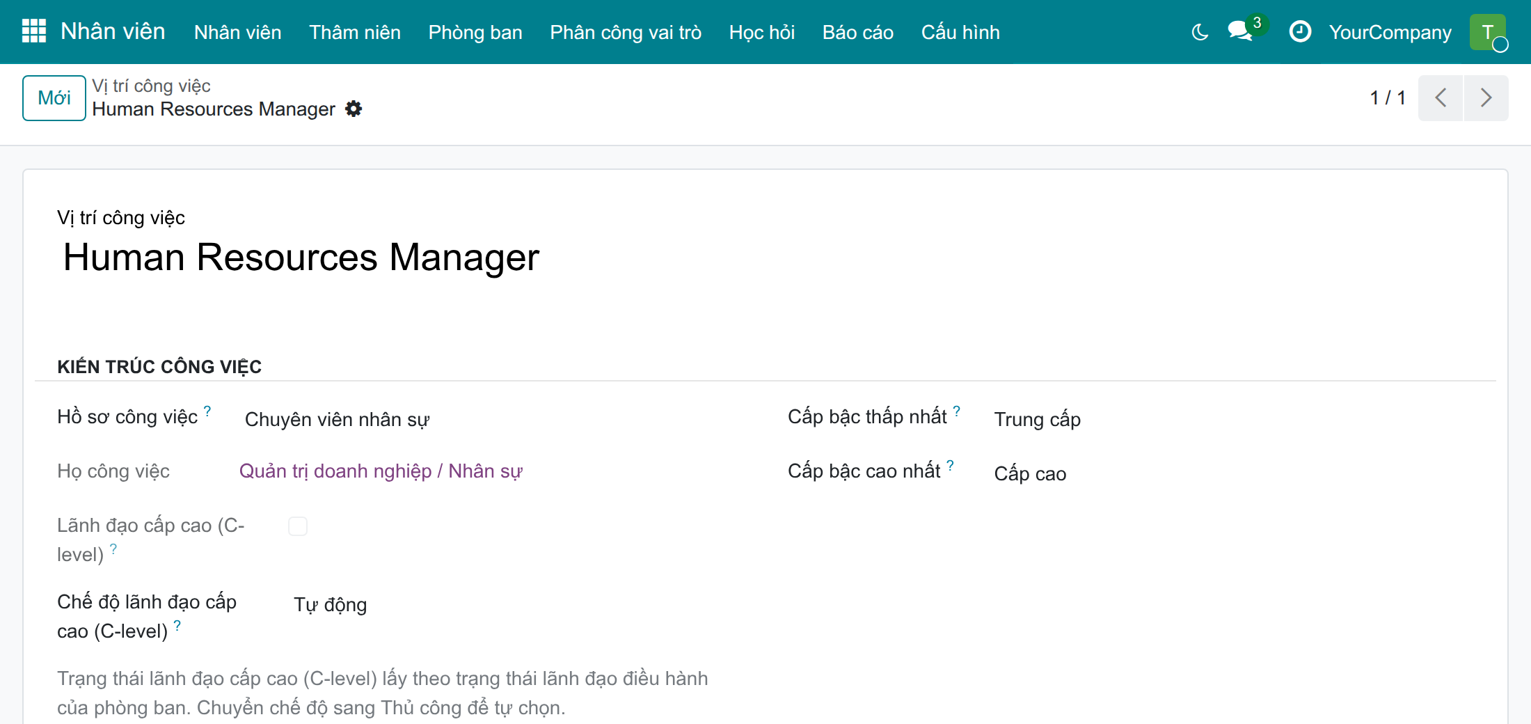Open the Báo cáo menu
The image size is (1531, 724).
click(858, 32)
